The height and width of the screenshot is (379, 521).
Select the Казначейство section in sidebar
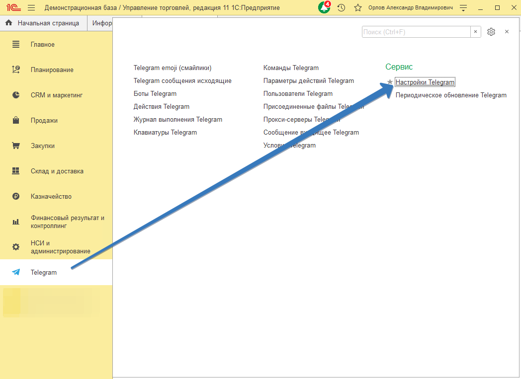51,196
